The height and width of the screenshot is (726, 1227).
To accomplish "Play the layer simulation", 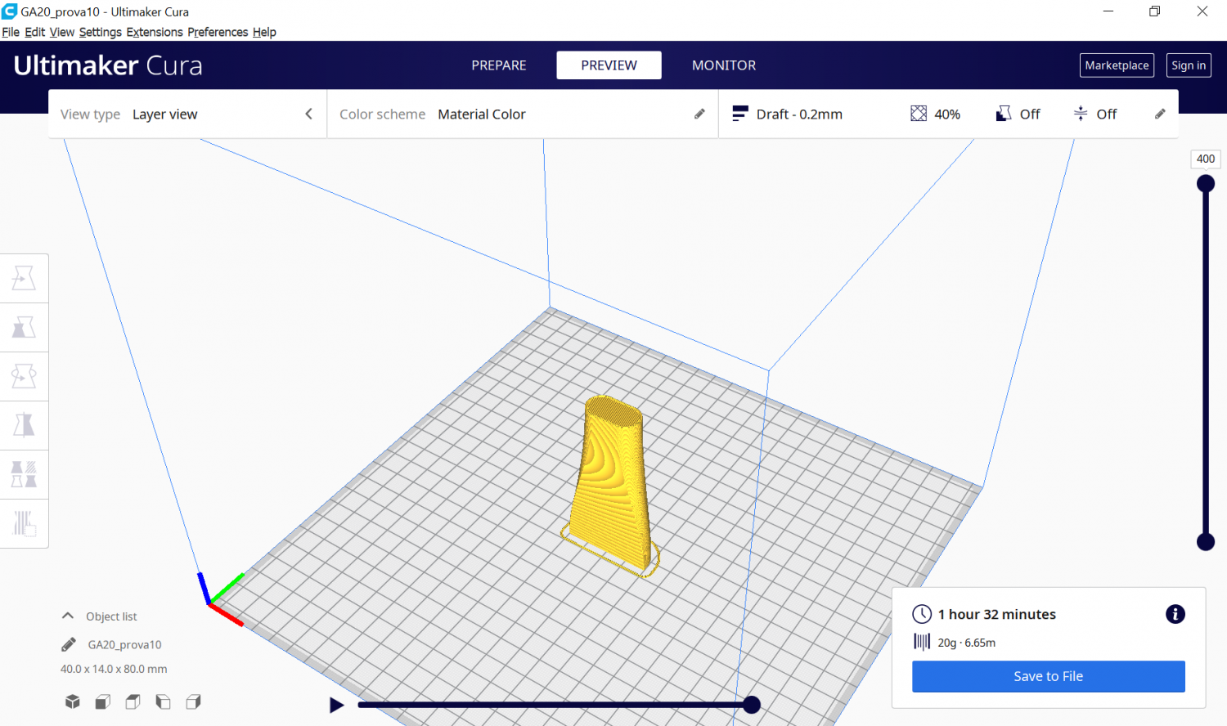I will [336, 705].
